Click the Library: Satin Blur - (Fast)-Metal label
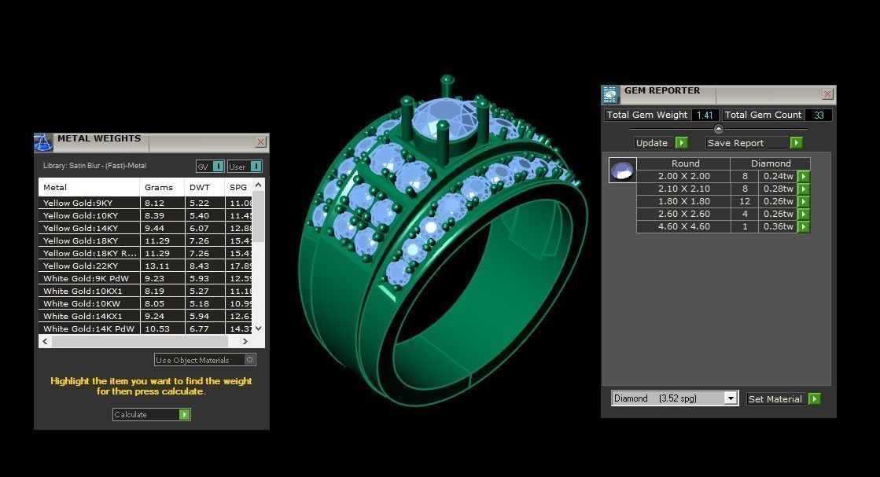The width and height of the screenshot is (880, 477). point(95,166)
